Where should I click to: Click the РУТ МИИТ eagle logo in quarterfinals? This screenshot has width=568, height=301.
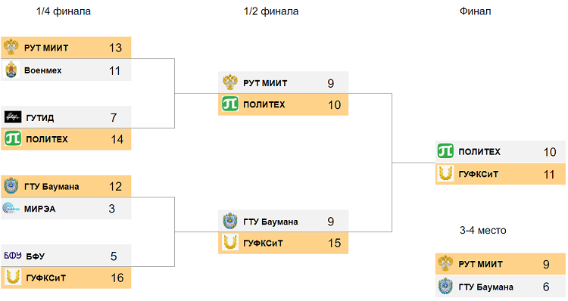11,47
